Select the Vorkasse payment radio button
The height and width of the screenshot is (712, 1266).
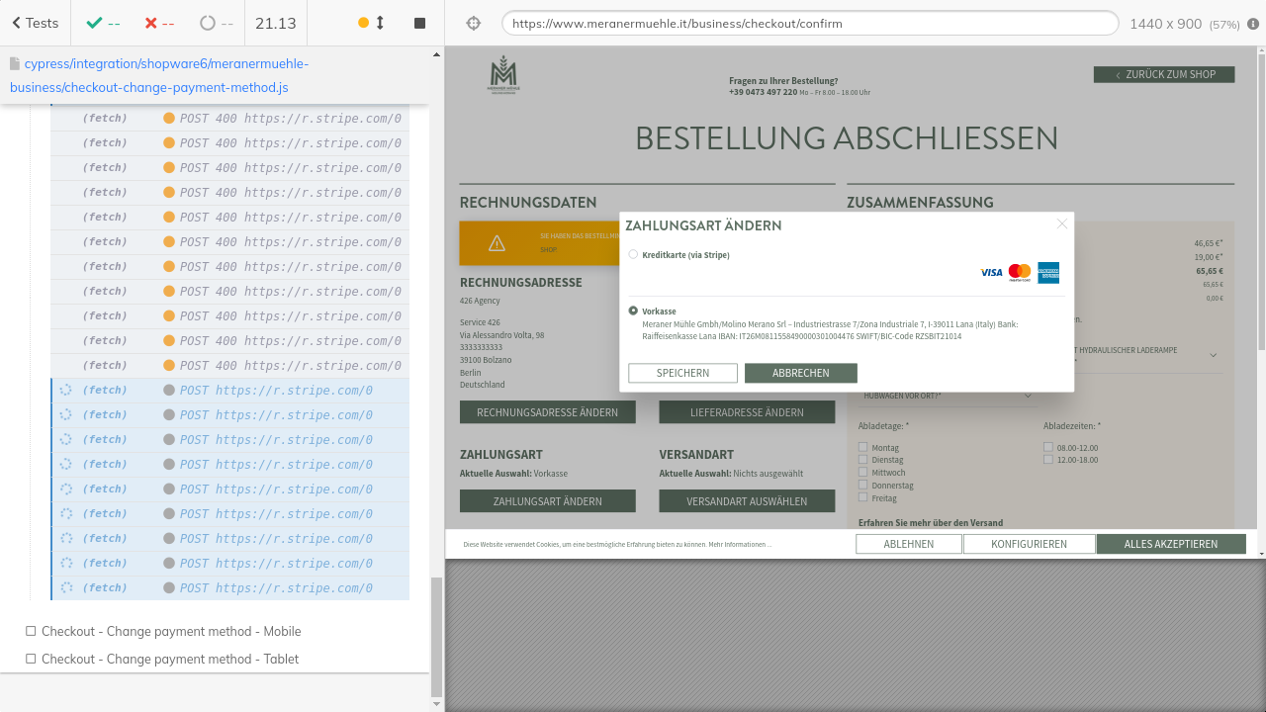tap(633, 311)
